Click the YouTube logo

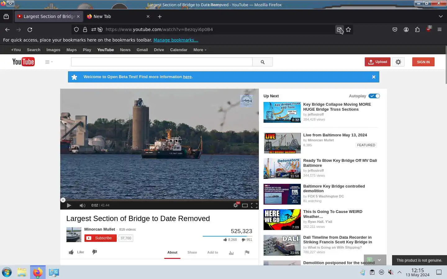coord(23,62)
